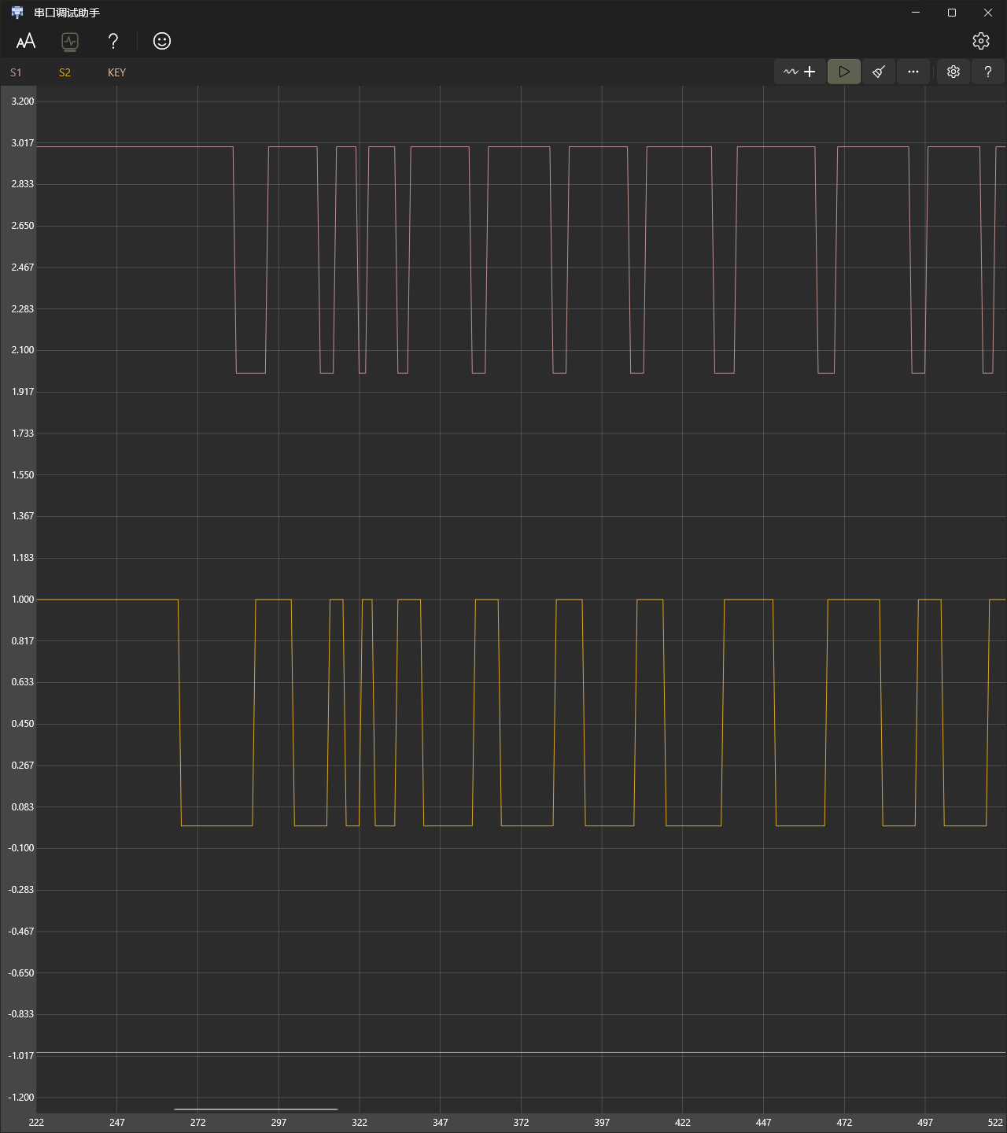Start plotting with the play button
Screen dimensions: 1007x1133
click(844, 72)
